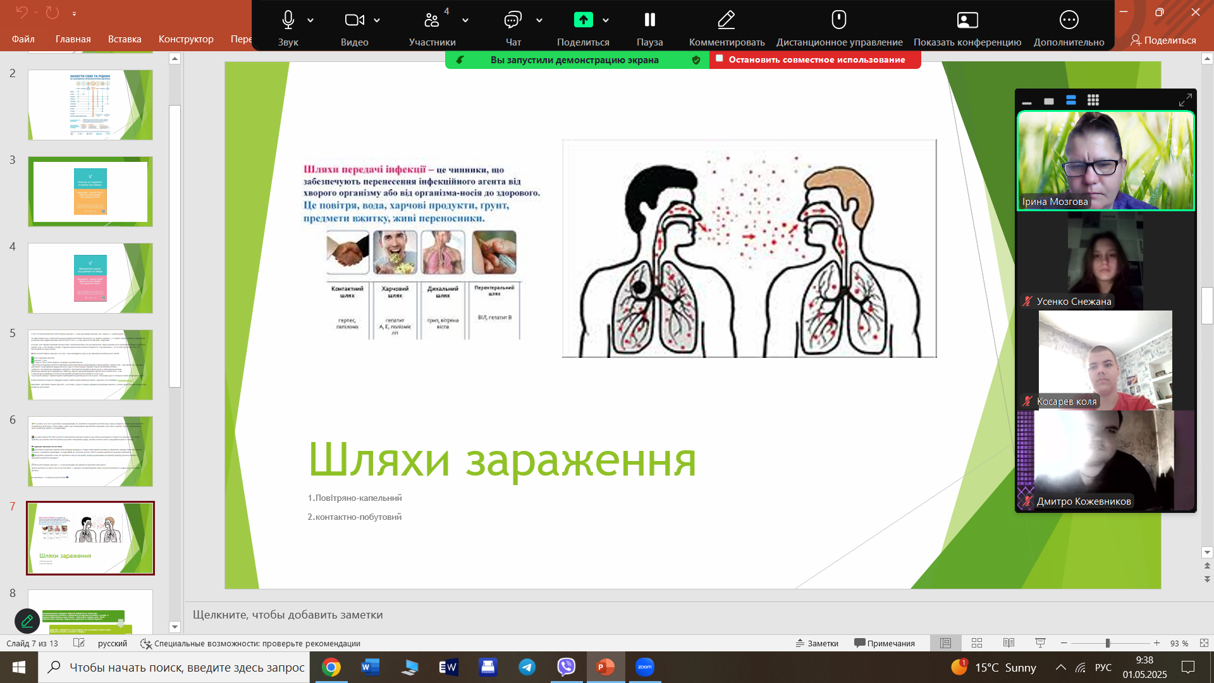This screenshot has height=683, width=1214.
Task: Open Google Chrome from taskbar
Action: coord(331,667)
